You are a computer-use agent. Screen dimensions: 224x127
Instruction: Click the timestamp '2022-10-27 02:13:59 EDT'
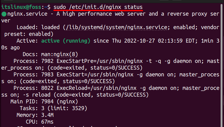point(161,41)
